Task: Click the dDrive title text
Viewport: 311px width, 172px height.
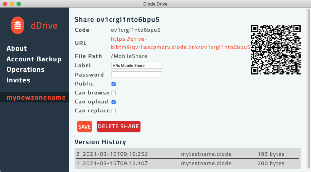Action: [x=44, y=26]
